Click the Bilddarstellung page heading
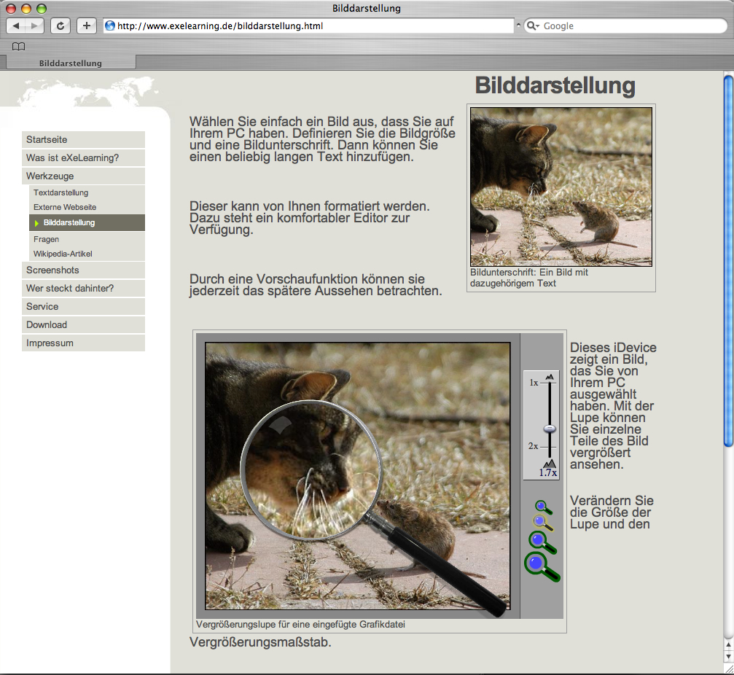Screen dimensions: 734x675 click(555, 86)
